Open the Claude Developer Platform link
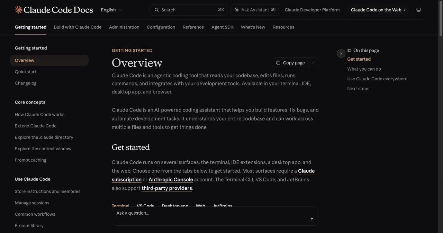 click(x=312, y=10)
